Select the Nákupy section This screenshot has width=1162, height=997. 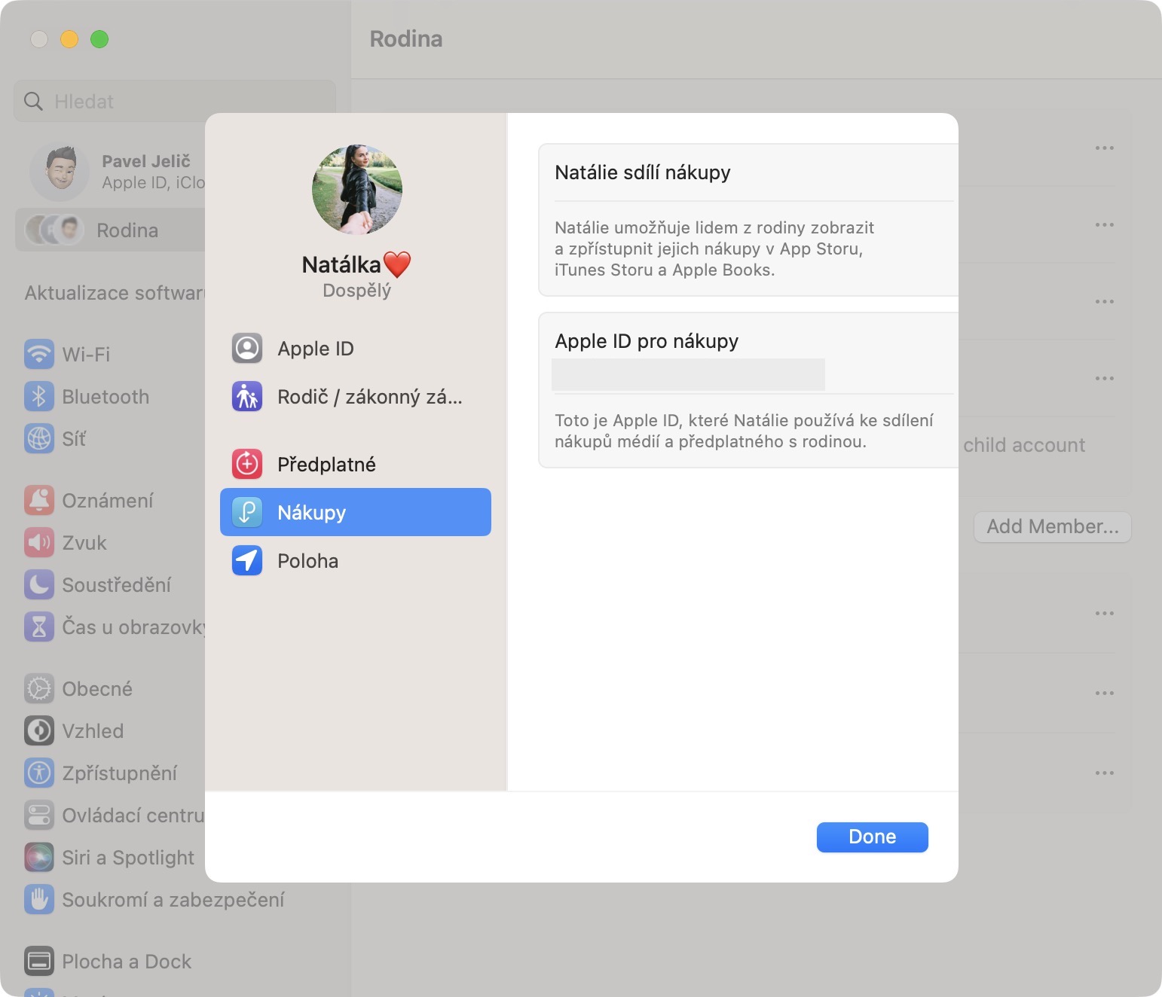pyautogui.click(x=356, y=512)
